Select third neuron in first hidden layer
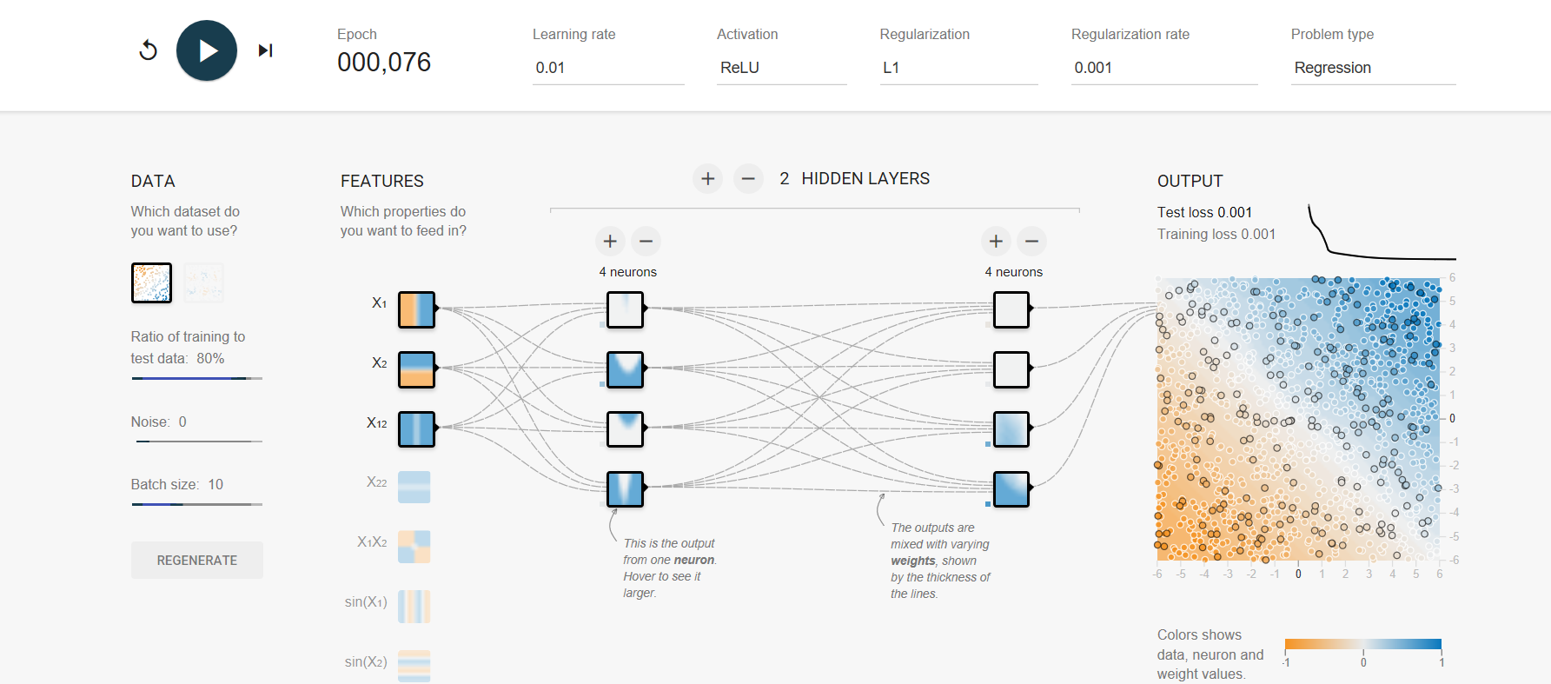The height and width of the screenshot is (684, 1551). click(x=625, y=429)
